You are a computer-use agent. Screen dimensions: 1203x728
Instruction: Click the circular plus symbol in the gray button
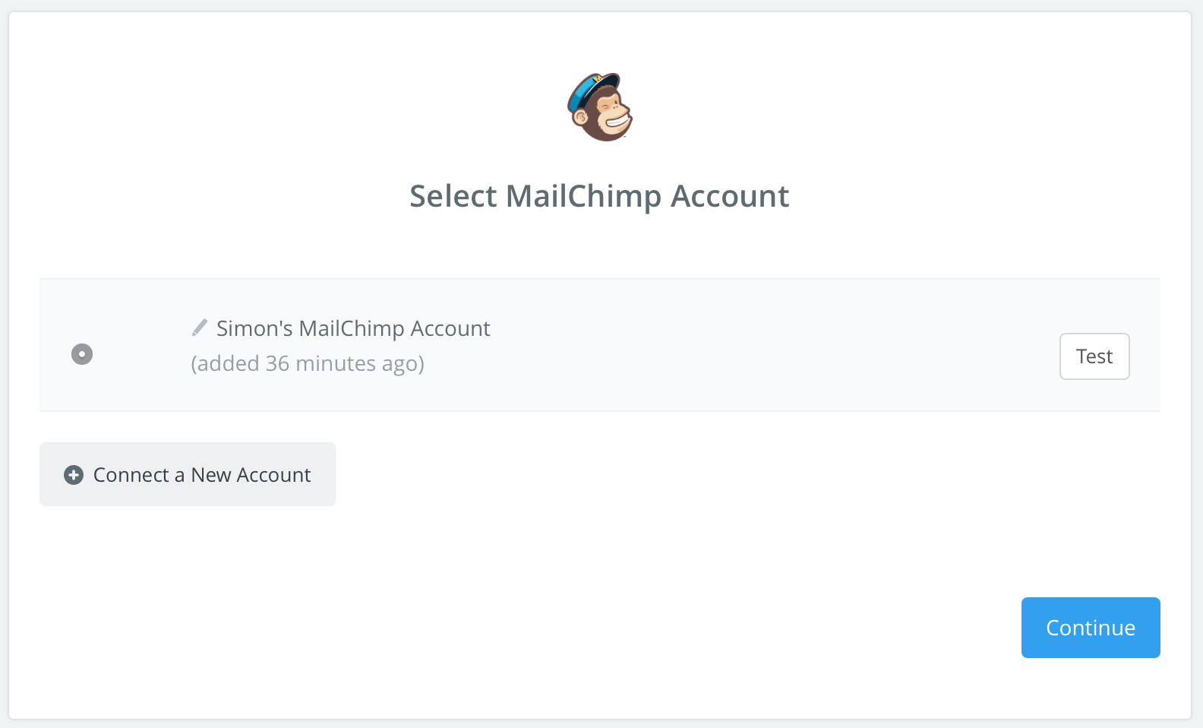72,474
